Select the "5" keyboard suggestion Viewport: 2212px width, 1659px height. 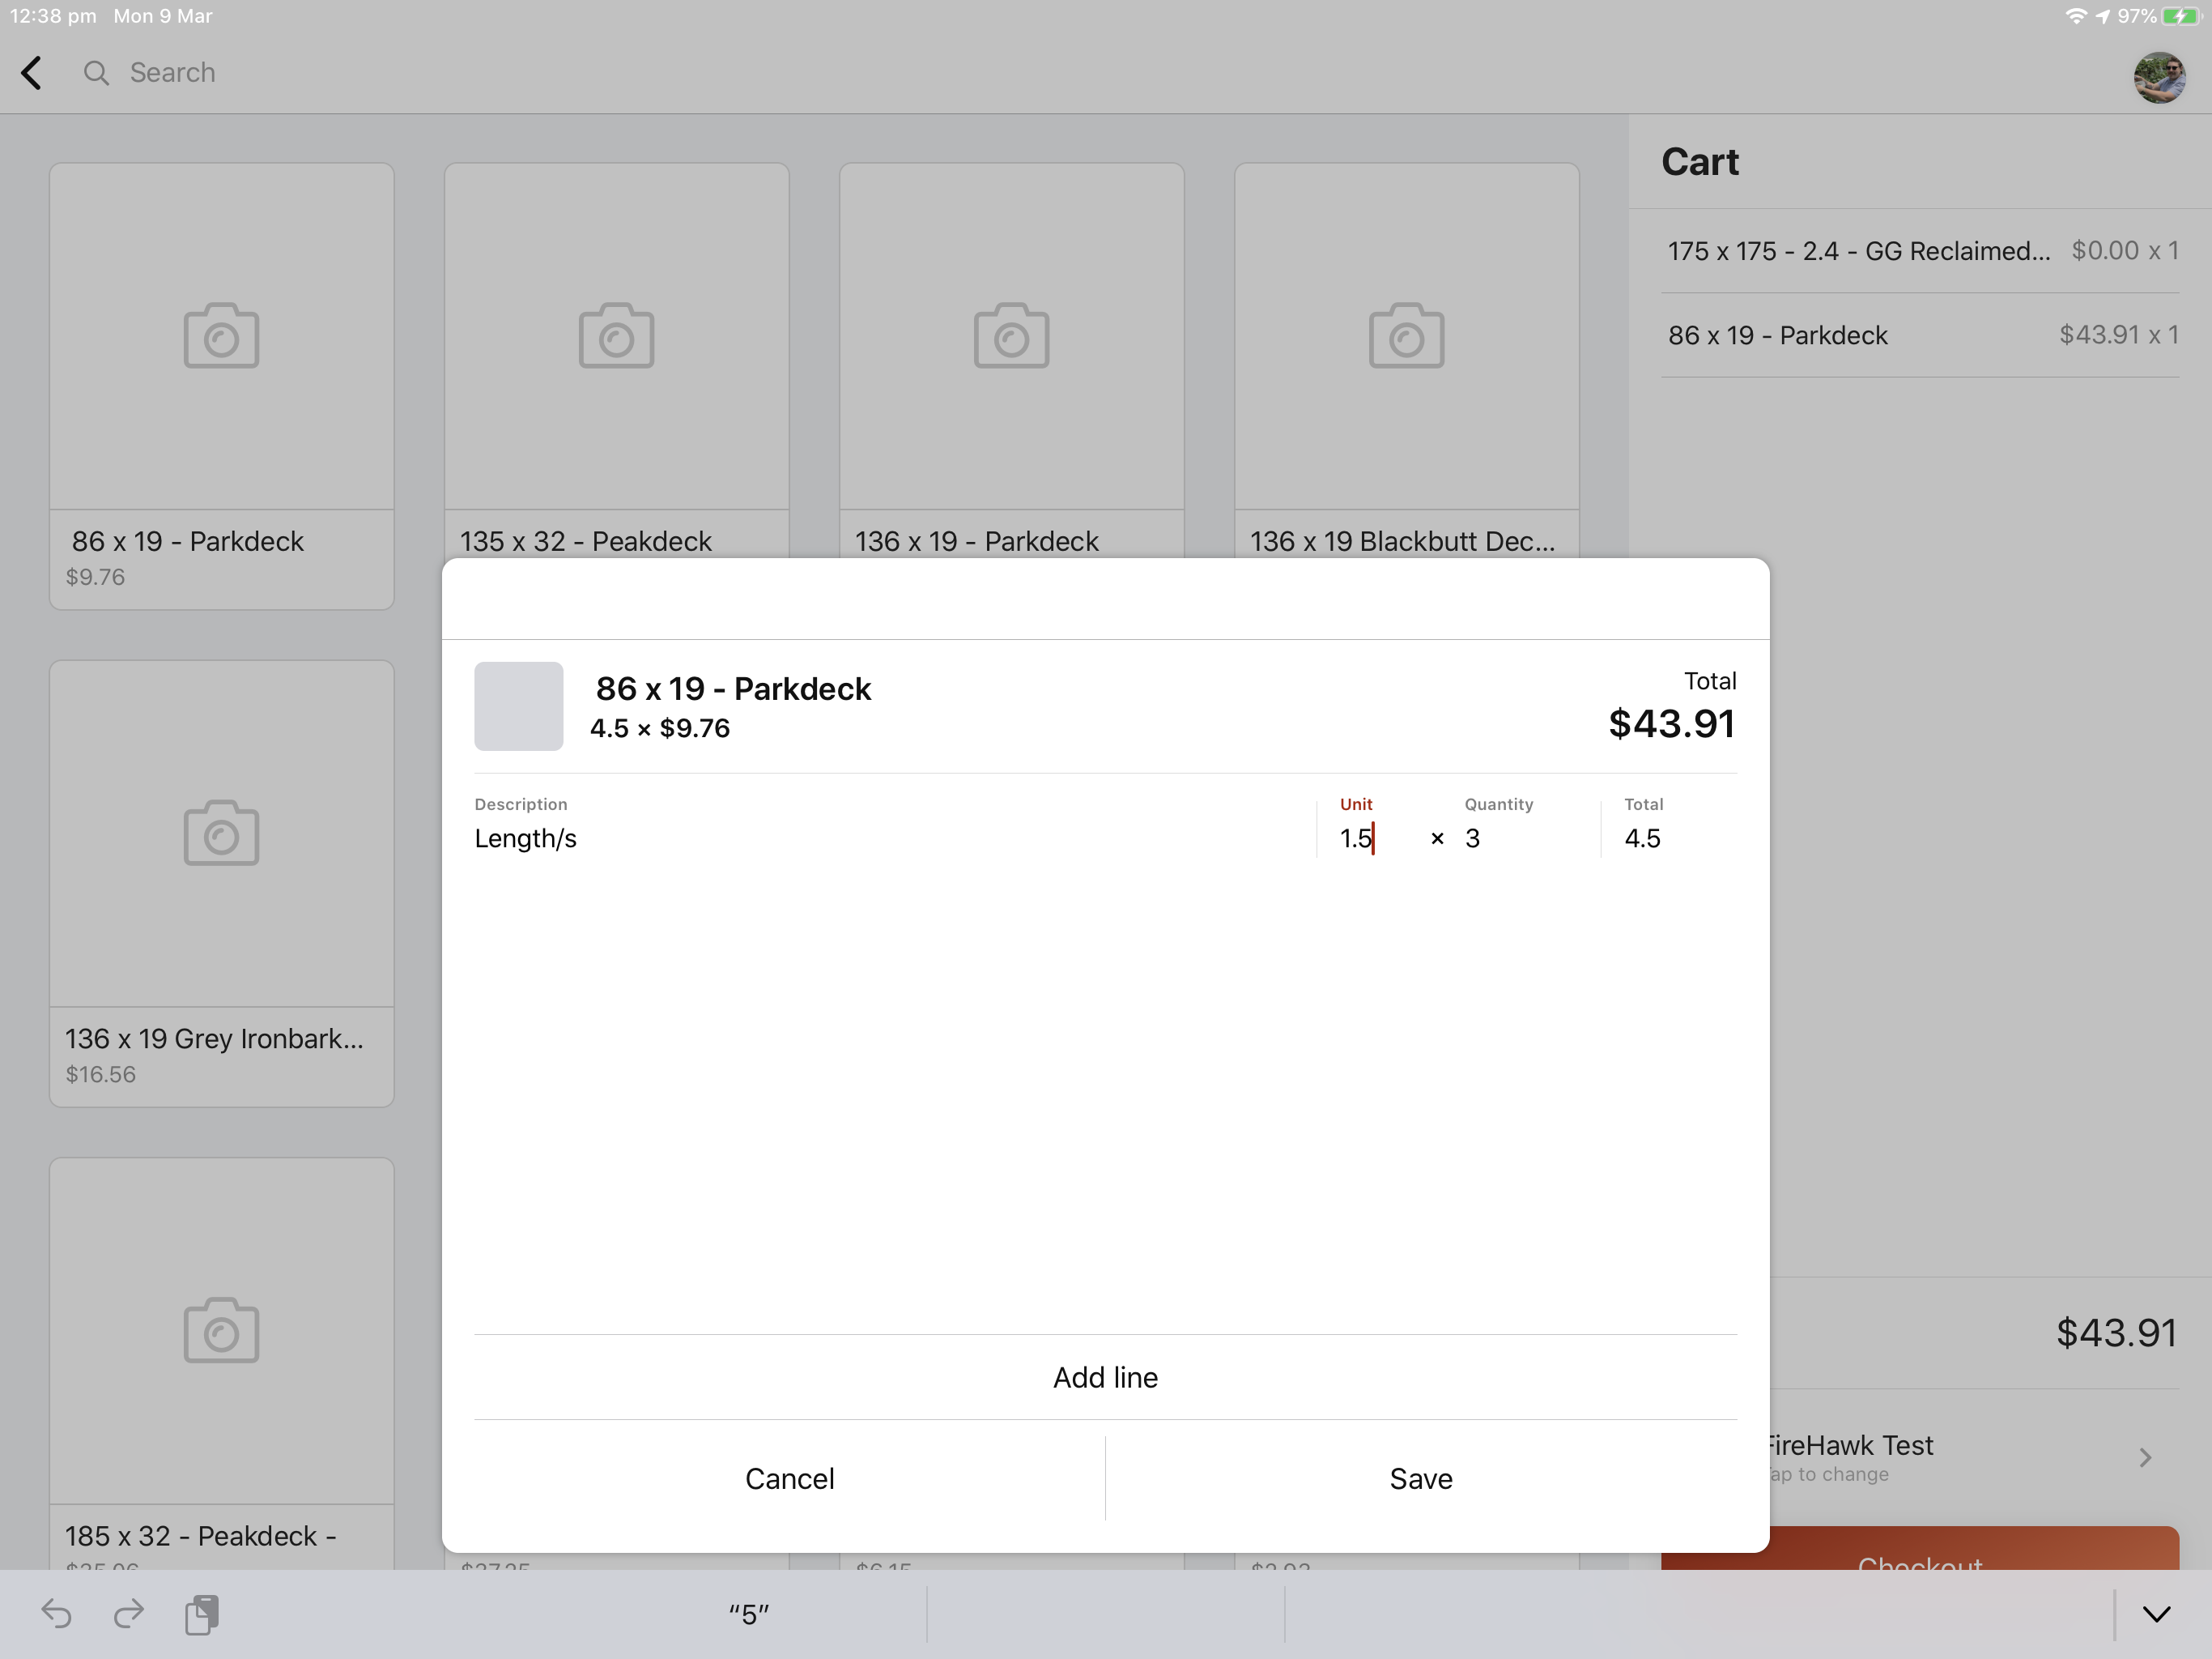tap(748, 1613)
